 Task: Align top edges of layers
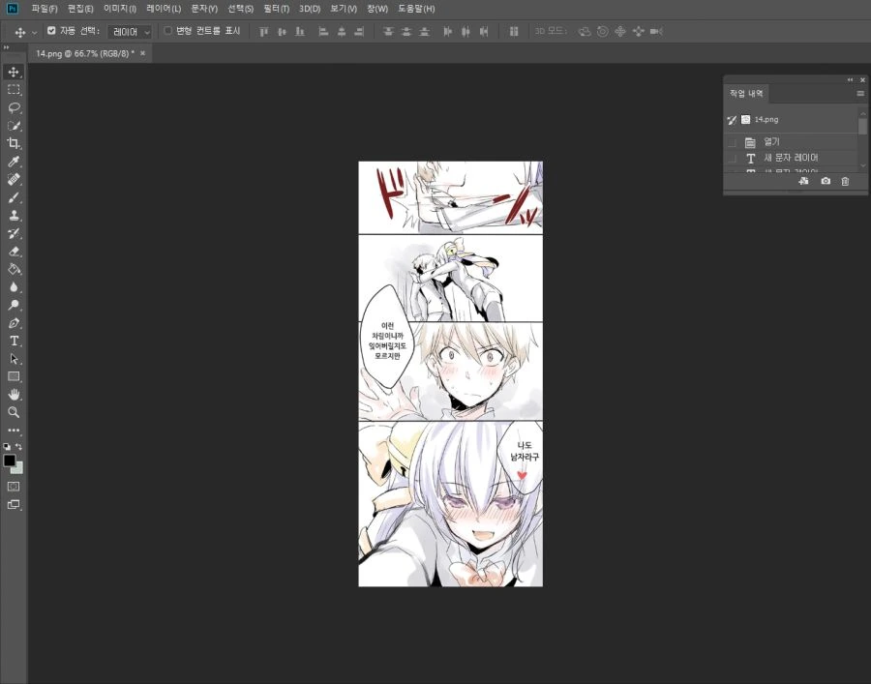coord(264,32)
